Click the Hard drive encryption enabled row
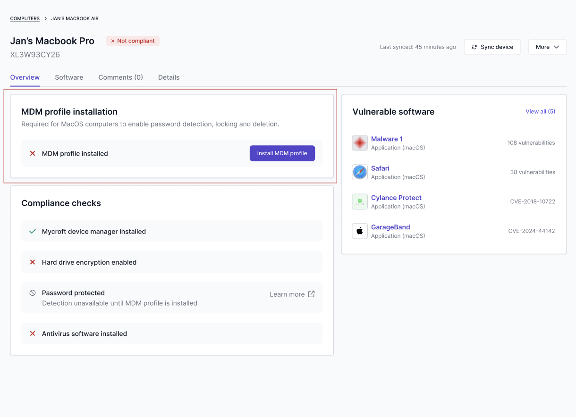The image size is (576, 417). 172,262
